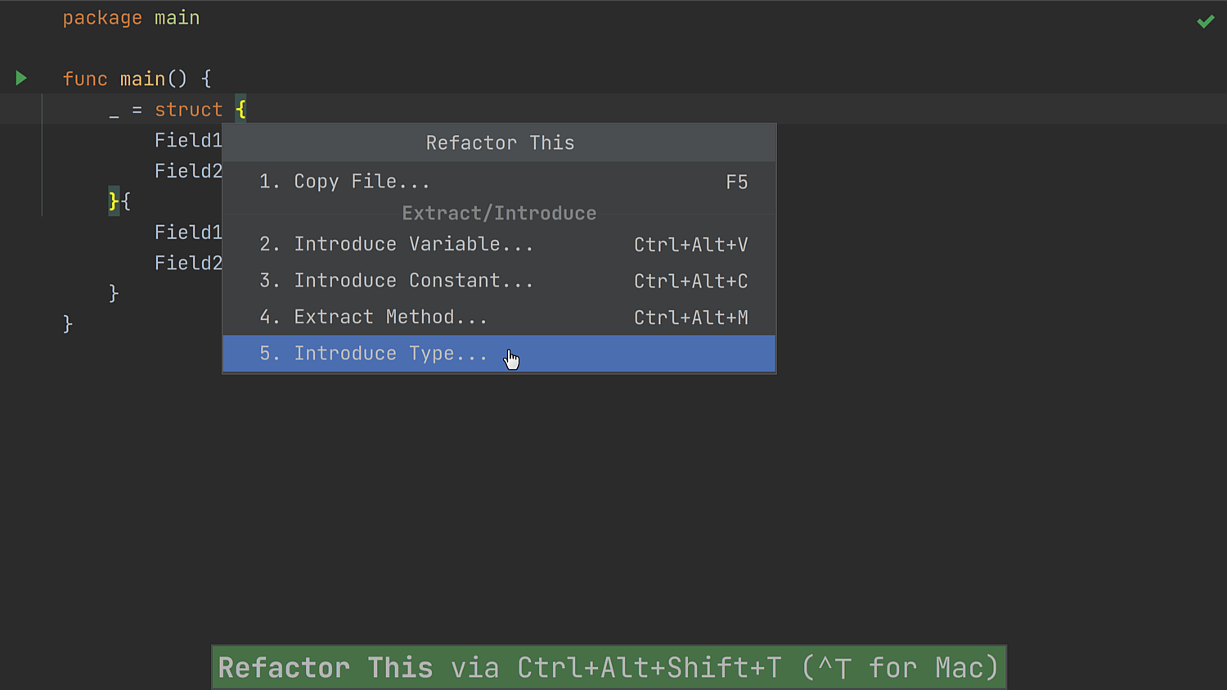Click Field2 in the struct definition
This screenshot has width=1227, height=690.
click(188, 171)
